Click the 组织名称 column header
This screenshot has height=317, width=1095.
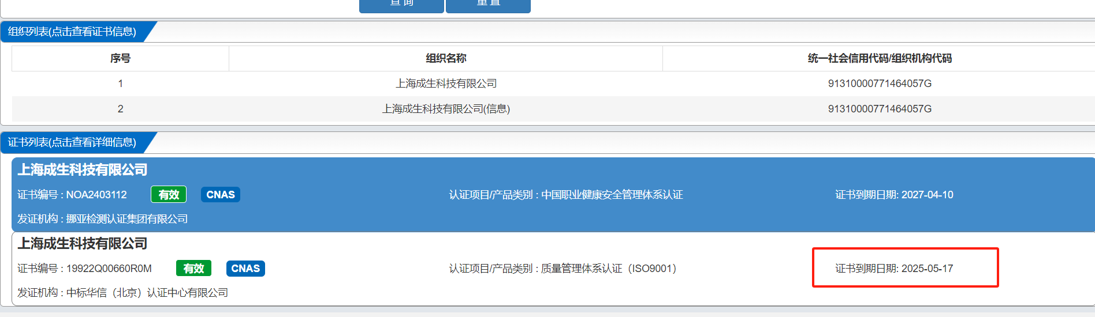[446, 58]
